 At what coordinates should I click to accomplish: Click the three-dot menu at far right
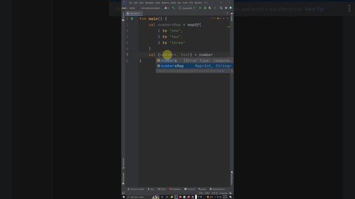[349, 8]
